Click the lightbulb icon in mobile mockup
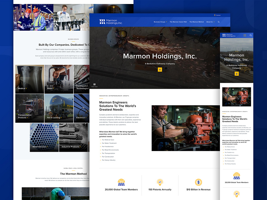267x200 pixels. pos(237,194)
